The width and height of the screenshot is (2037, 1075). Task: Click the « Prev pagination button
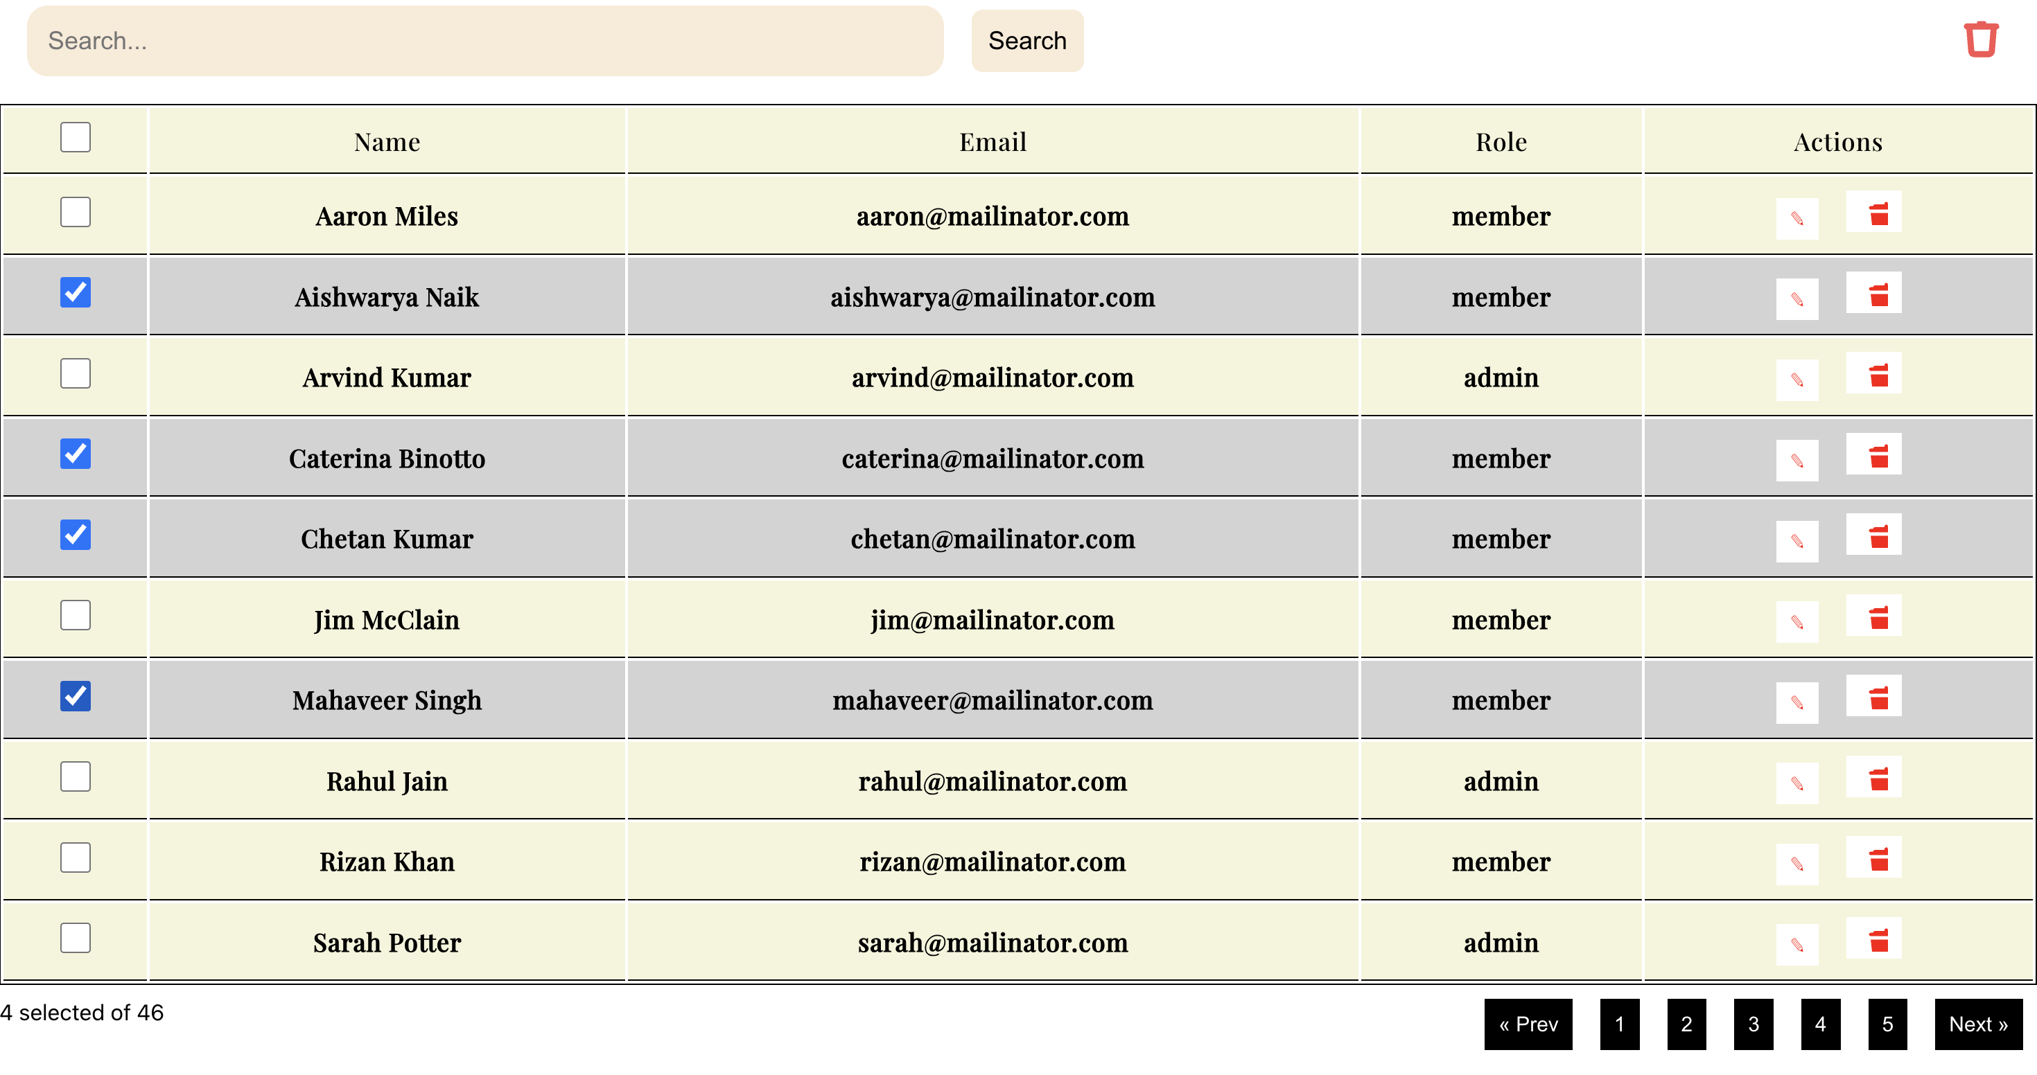pyautogui.click(x=1528, y=1024)
